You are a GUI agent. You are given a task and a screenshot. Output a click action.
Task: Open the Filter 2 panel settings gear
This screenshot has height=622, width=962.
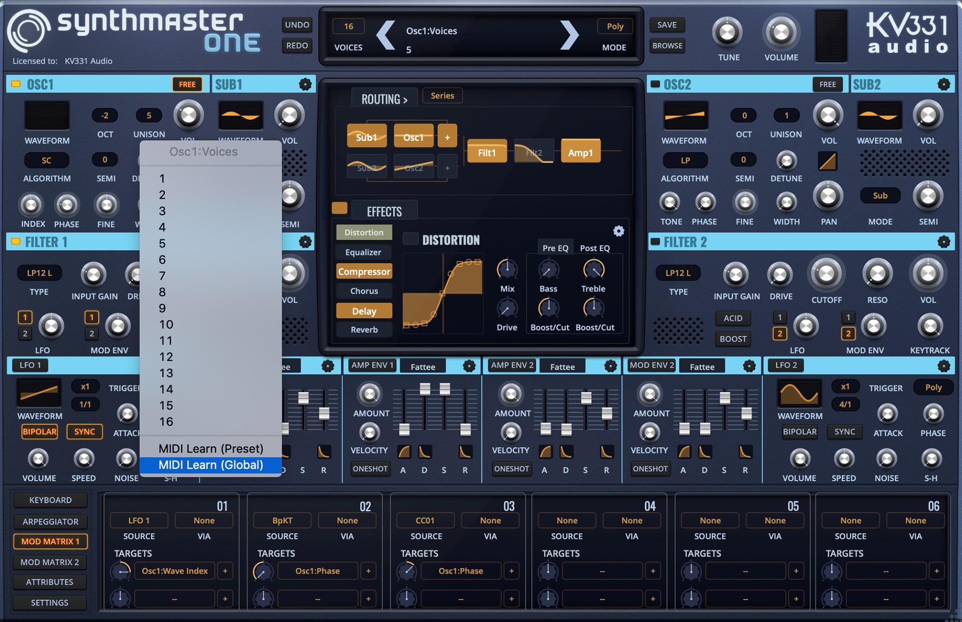coord(944,241)
